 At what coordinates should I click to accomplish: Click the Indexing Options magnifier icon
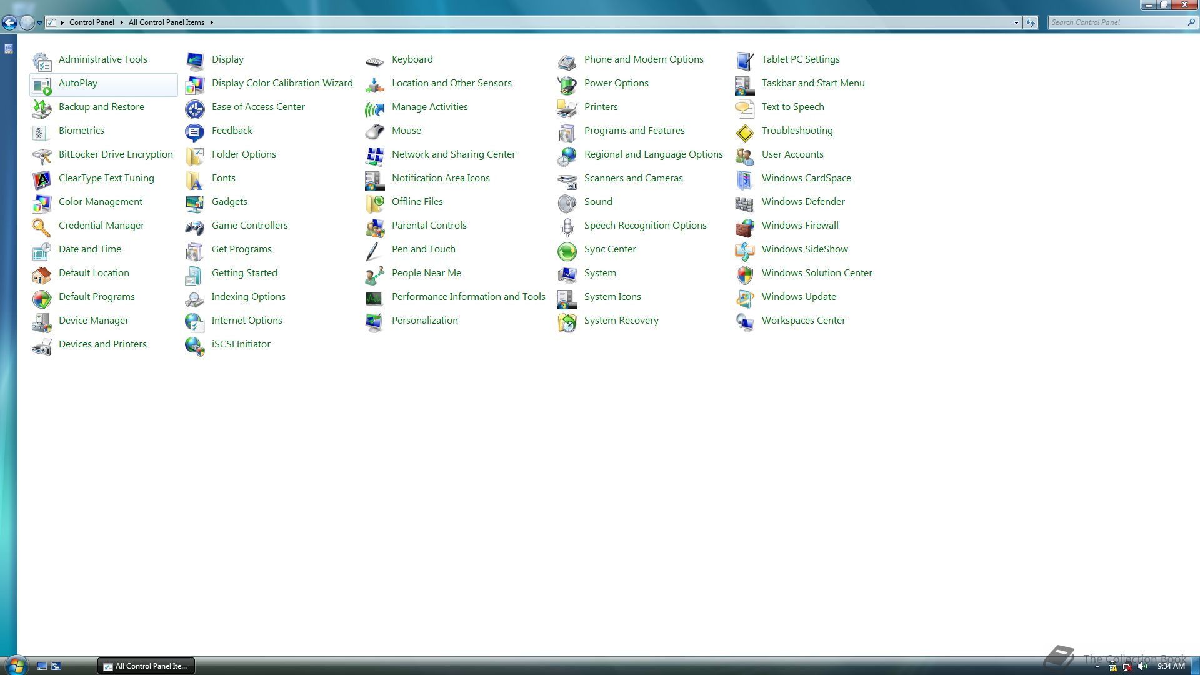point(195,299)
